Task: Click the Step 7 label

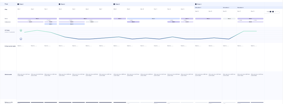Action: coord(101,9)
